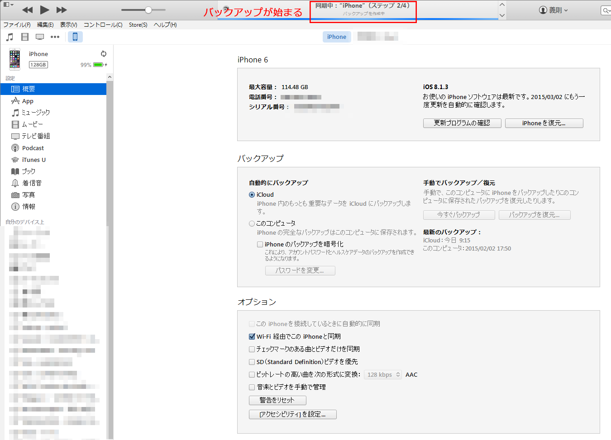The image size is (611, 440).
Task: Enable convert higher bitrate songs checkbox
Action: coord(252,374)
